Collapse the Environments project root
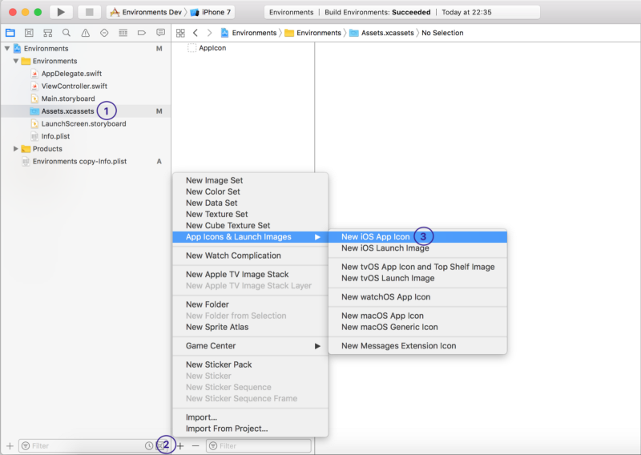This screenshot has height=455, width=641. pos(7,48)
